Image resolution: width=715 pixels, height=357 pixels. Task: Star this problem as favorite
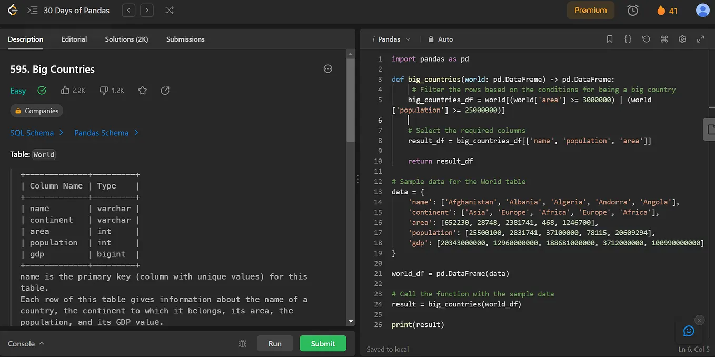(142, 91)
